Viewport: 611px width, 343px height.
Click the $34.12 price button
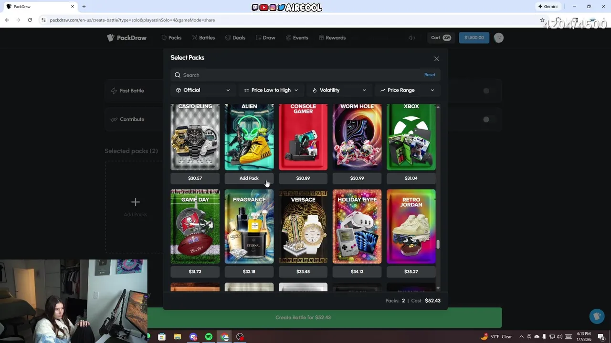(x=357, y=272)
